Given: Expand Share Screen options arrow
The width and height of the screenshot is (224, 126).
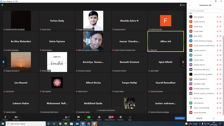Looking at the screenshot, I should [x=93, y=117].
